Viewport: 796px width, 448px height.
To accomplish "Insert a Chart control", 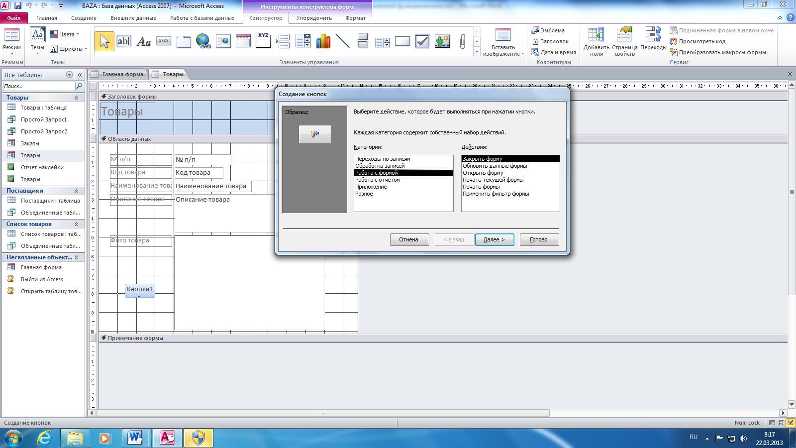I will [323, 41].
